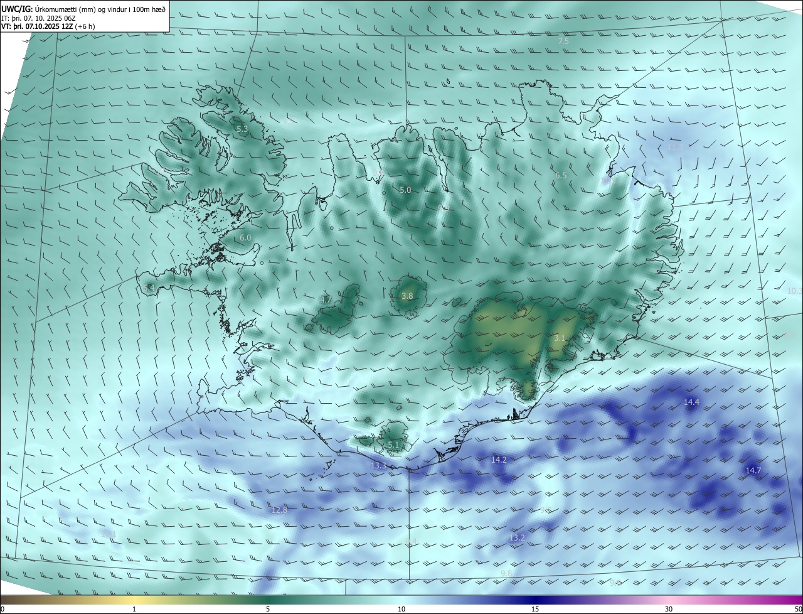Select the initial time line 'IT: þri. 07. 10. 2025 06Z'
Image resolution: width=803 pixels, height=614 pixels.
coord(38,18)
